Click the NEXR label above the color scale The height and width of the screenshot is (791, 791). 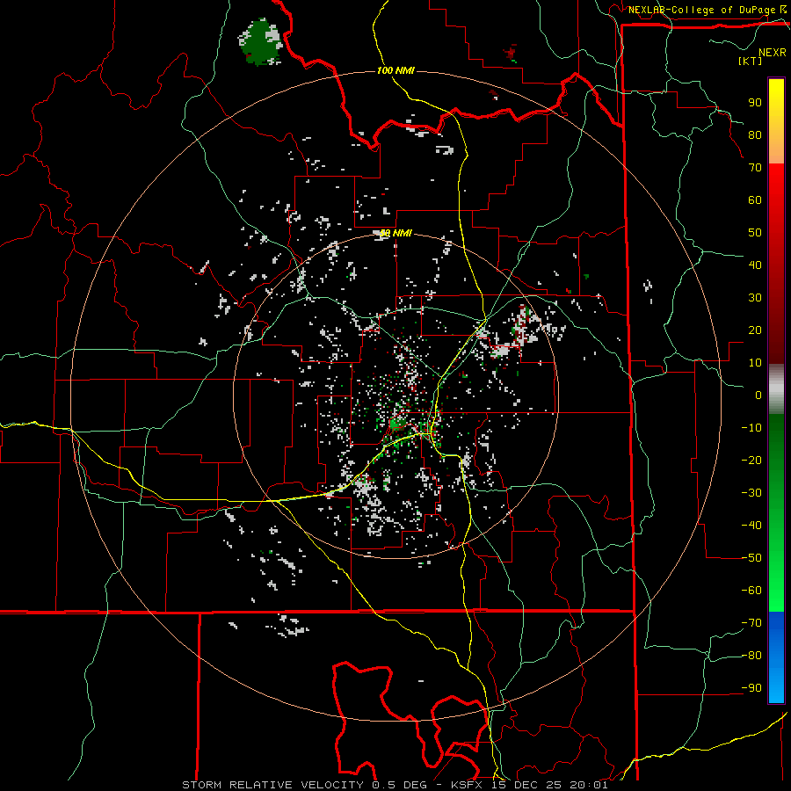(x=772, y=53)
